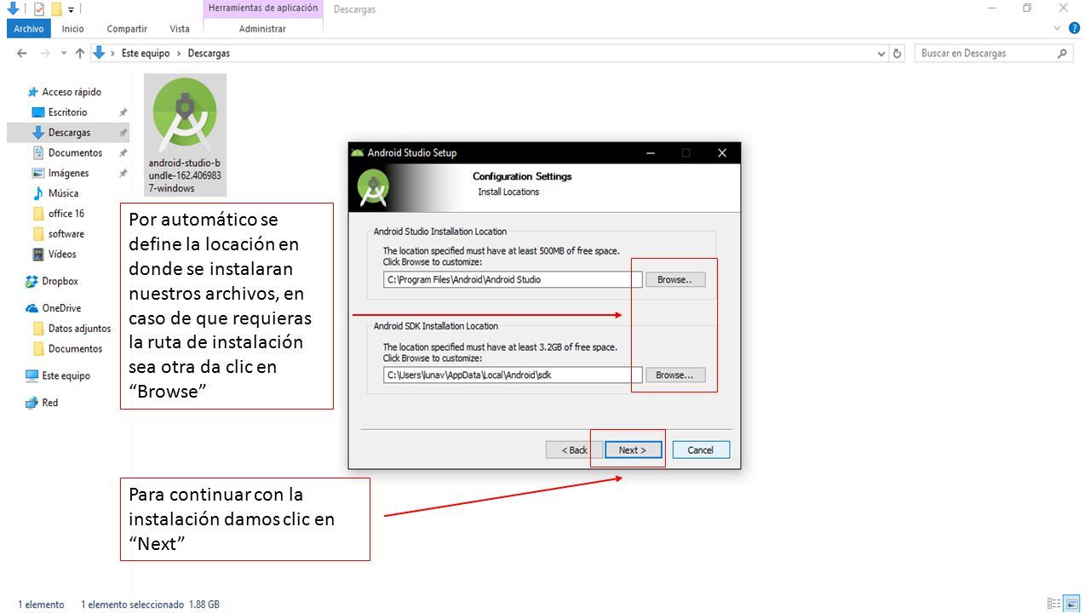Minimize the Android Studio Setup dialog
This screenshot has height=613, width=1090.
(x=651, y=153)
